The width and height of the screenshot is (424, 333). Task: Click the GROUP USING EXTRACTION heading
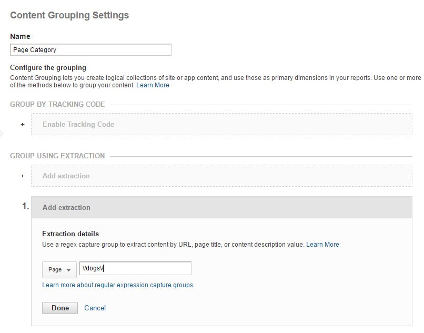(57, 156)
